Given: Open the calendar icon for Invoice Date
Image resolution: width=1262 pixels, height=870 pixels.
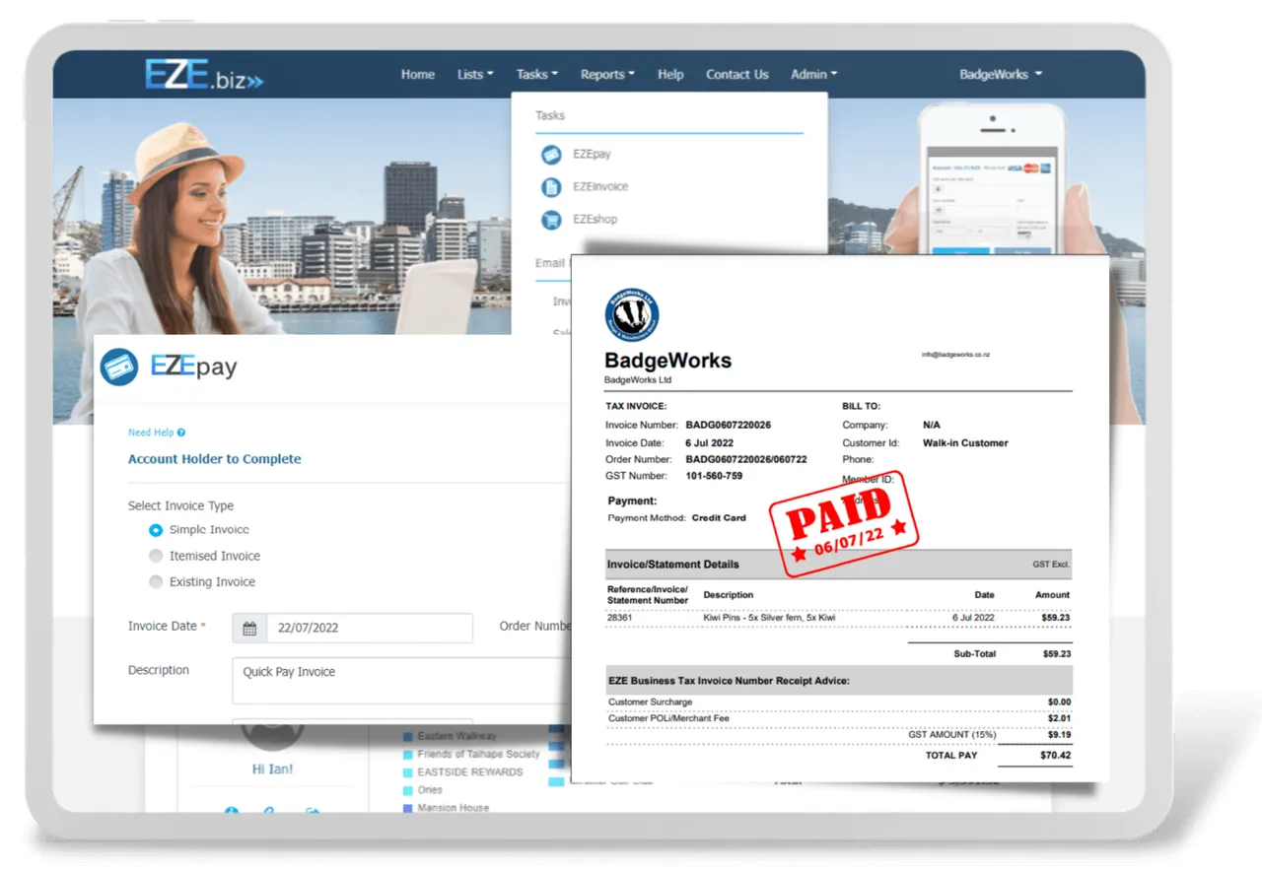Looking at the screenshot, I should (249, 629).
